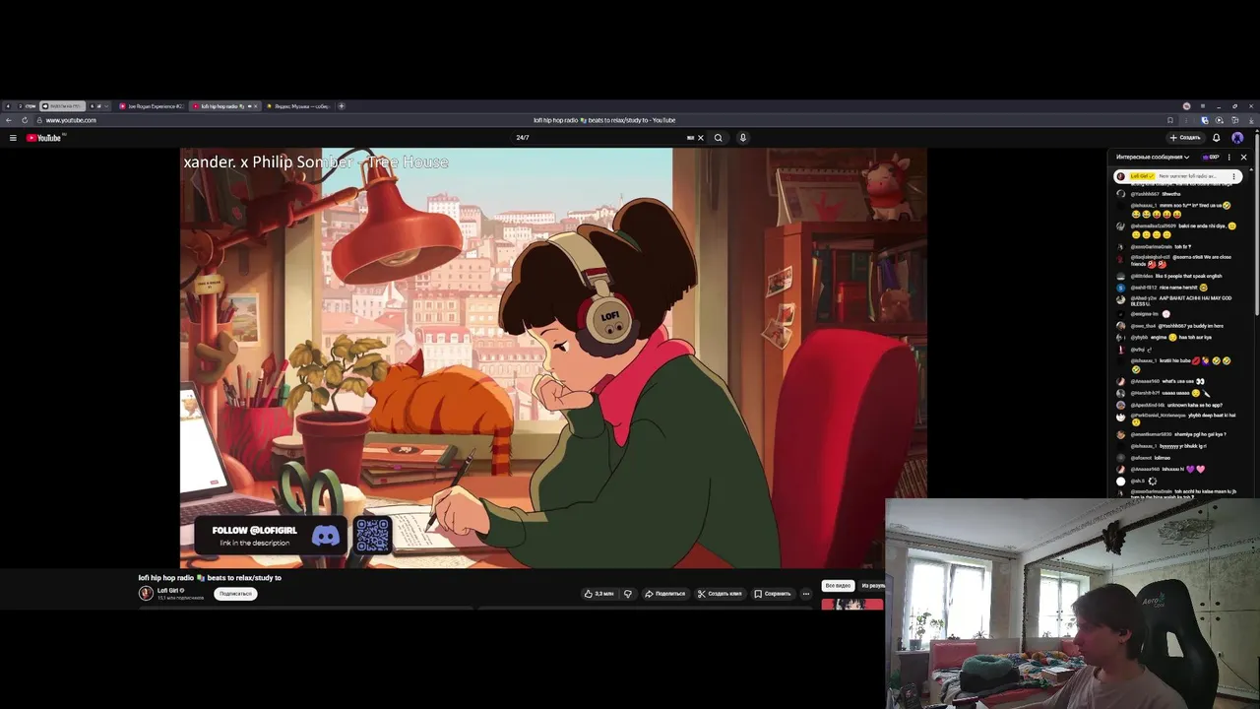Open a new browser tab with plus
1260x709 pixels.
342,106
